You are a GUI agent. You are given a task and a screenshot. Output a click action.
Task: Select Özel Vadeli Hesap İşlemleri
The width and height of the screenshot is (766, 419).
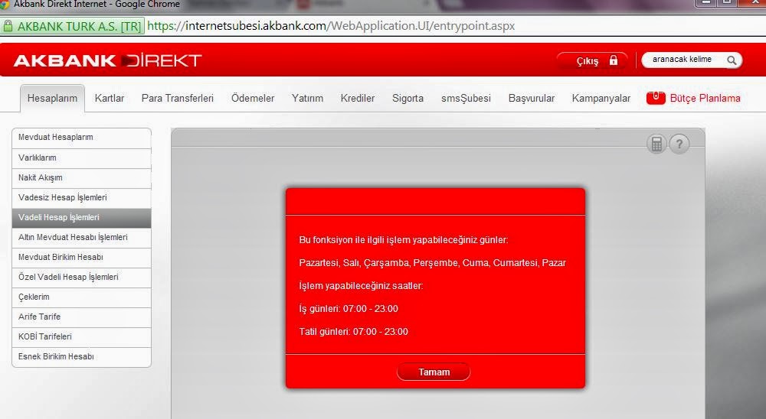click(x=81, y=278)
